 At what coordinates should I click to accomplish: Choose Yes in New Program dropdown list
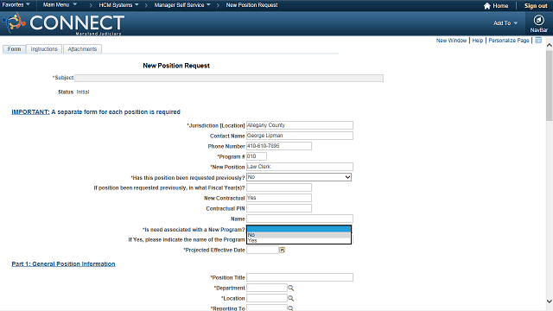click(298, 240)
